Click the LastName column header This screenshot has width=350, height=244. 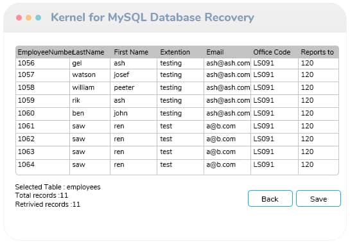point(90,52)
